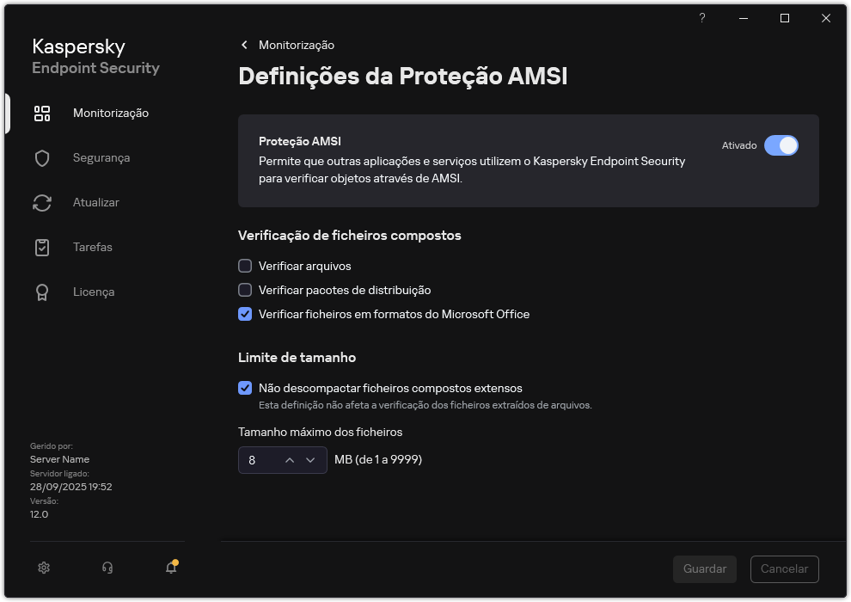Click the Guardar button
This screenshot has height=602, width=851.
[704, 569]
